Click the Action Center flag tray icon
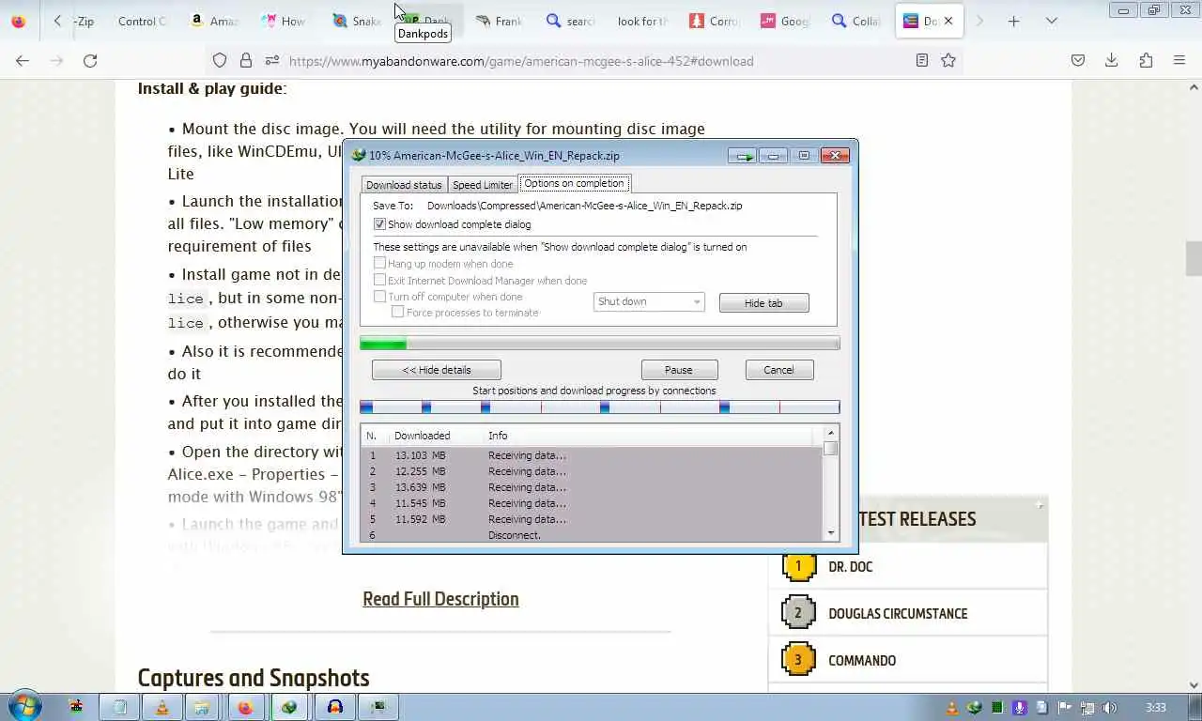Image resolution: width=1202 pixels, height=721 pixels. click(1064, 707)
